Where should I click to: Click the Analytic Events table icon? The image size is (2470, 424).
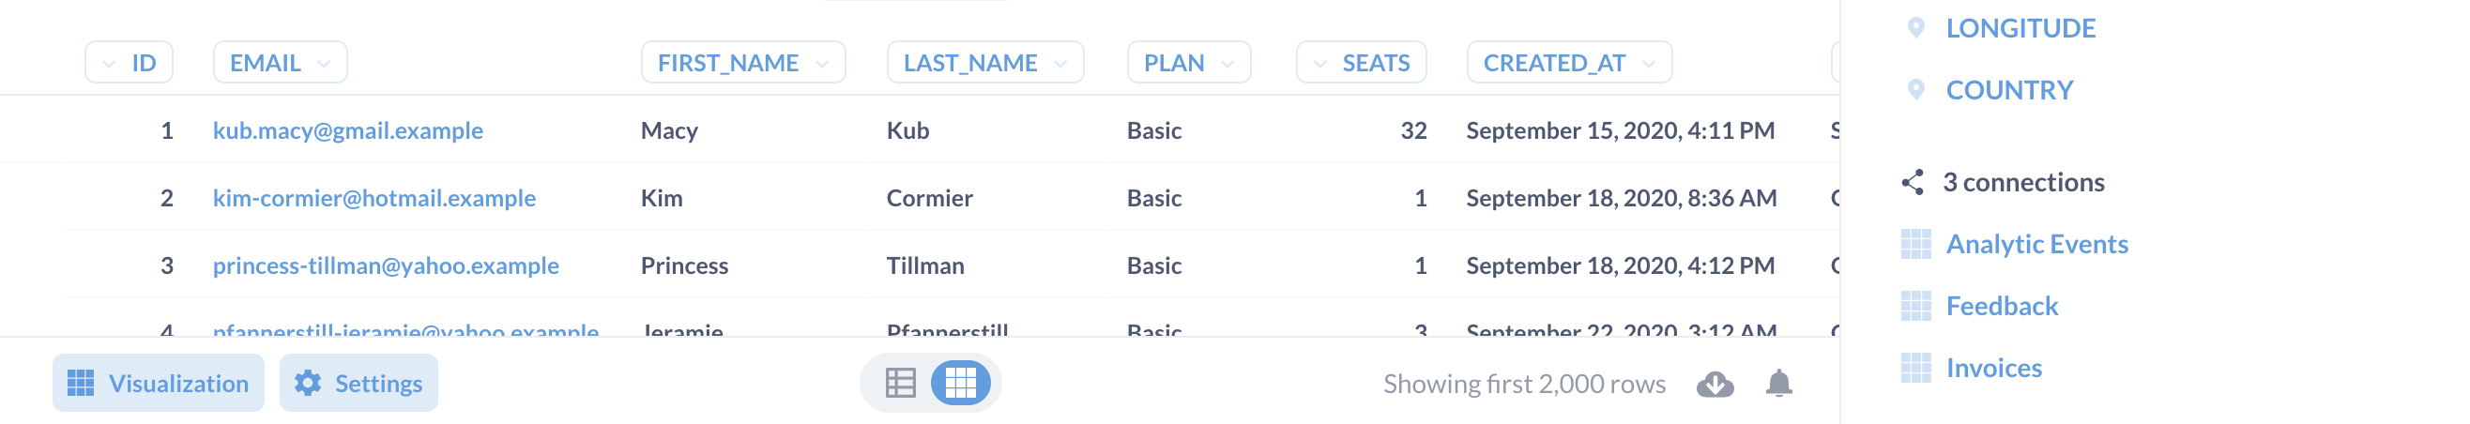coord(1915,245)
